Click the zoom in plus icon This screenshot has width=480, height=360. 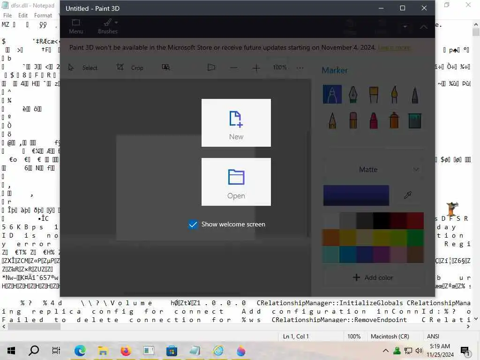tap(256, 67)
